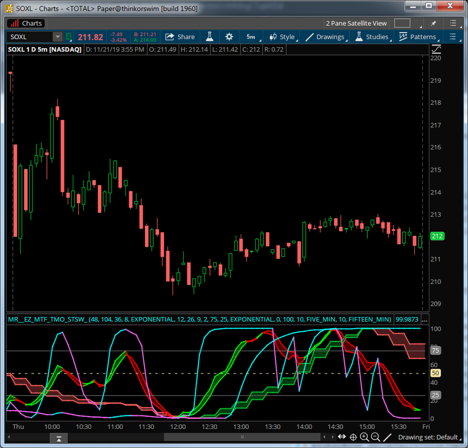
Task: Click the thinkorswim app icon in title bar
Action: (10, 8)
